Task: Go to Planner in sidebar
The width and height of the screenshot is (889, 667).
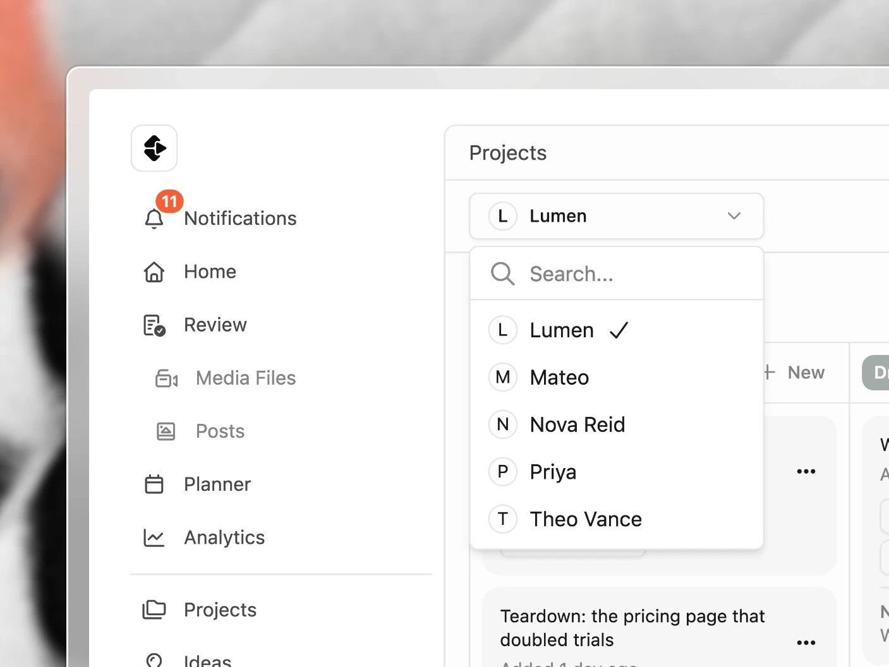Action: pos(217,484)
